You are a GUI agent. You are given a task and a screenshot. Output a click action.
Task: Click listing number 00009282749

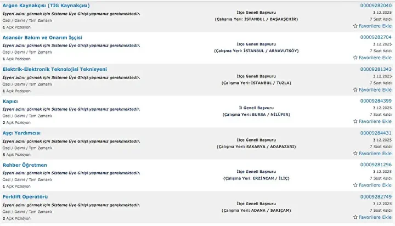coord(376,196)
